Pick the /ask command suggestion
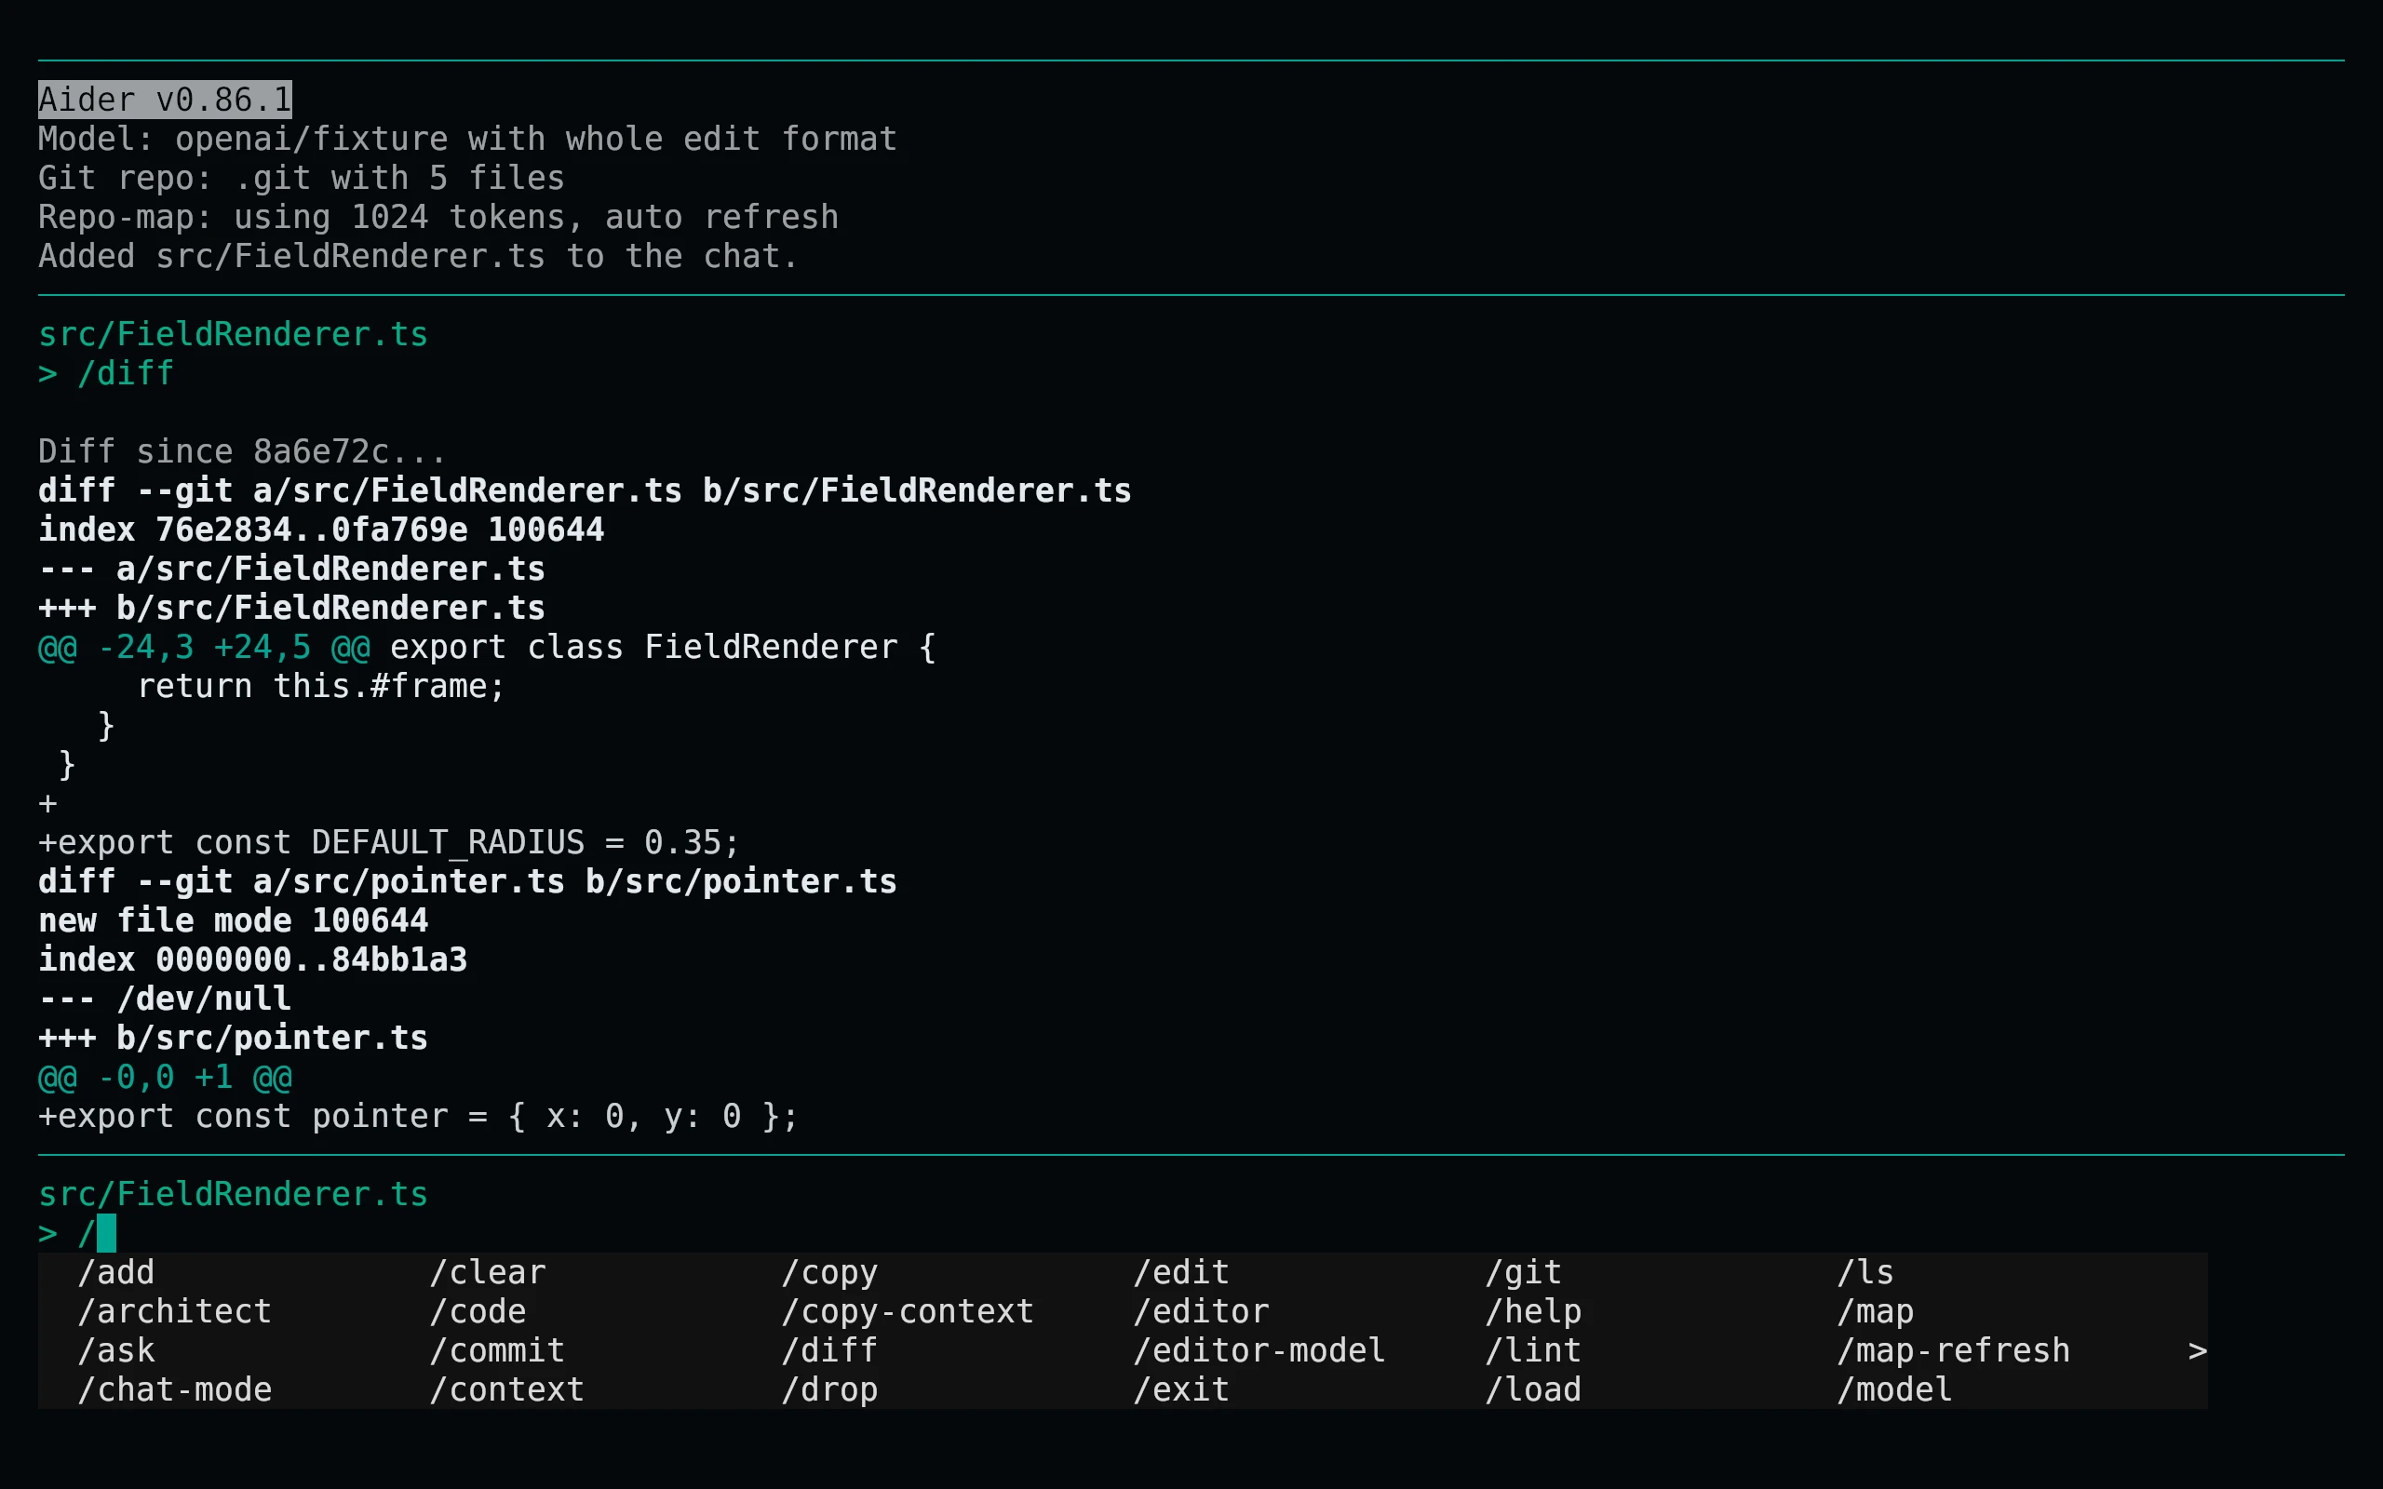Screen dimensions: 2383x1489 [116, 1351]
